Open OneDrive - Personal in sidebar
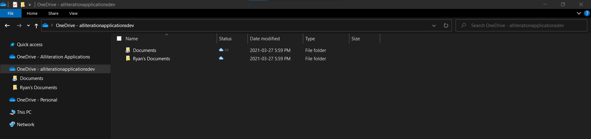 [x=37, y=100]
